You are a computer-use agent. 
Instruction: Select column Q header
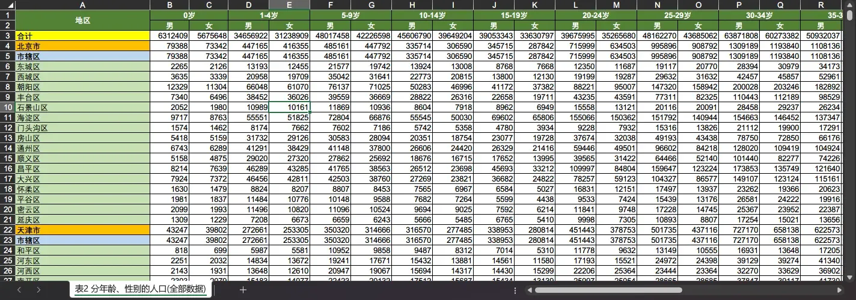780,5
